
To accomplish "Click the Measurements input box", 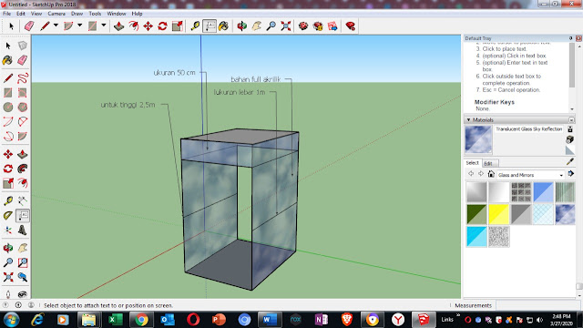I will (537, 305).
